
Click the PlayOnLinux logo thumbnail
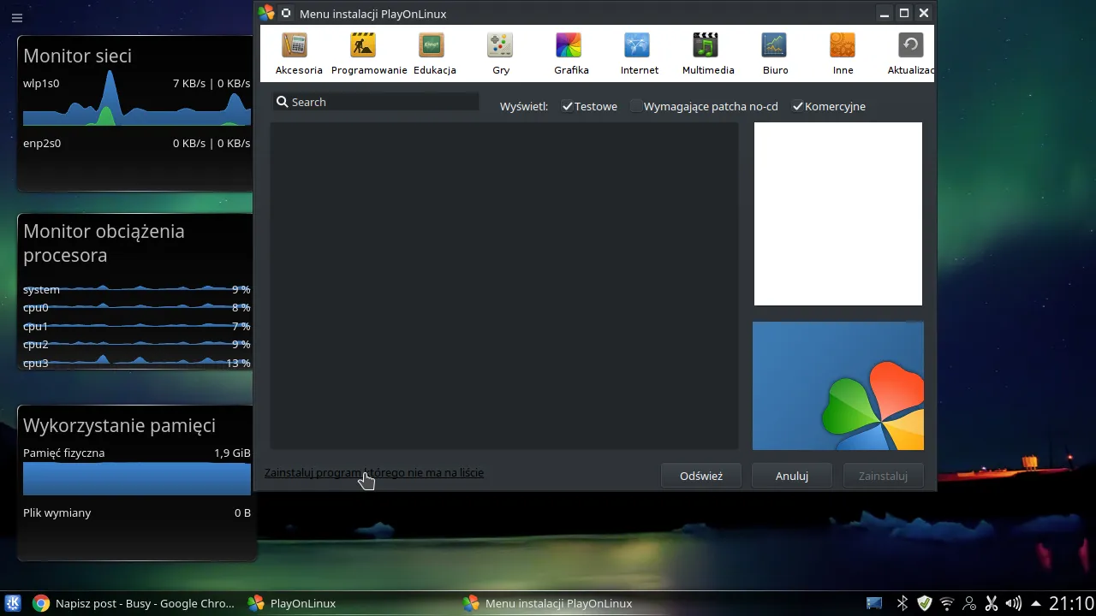[x=838, y=386]
